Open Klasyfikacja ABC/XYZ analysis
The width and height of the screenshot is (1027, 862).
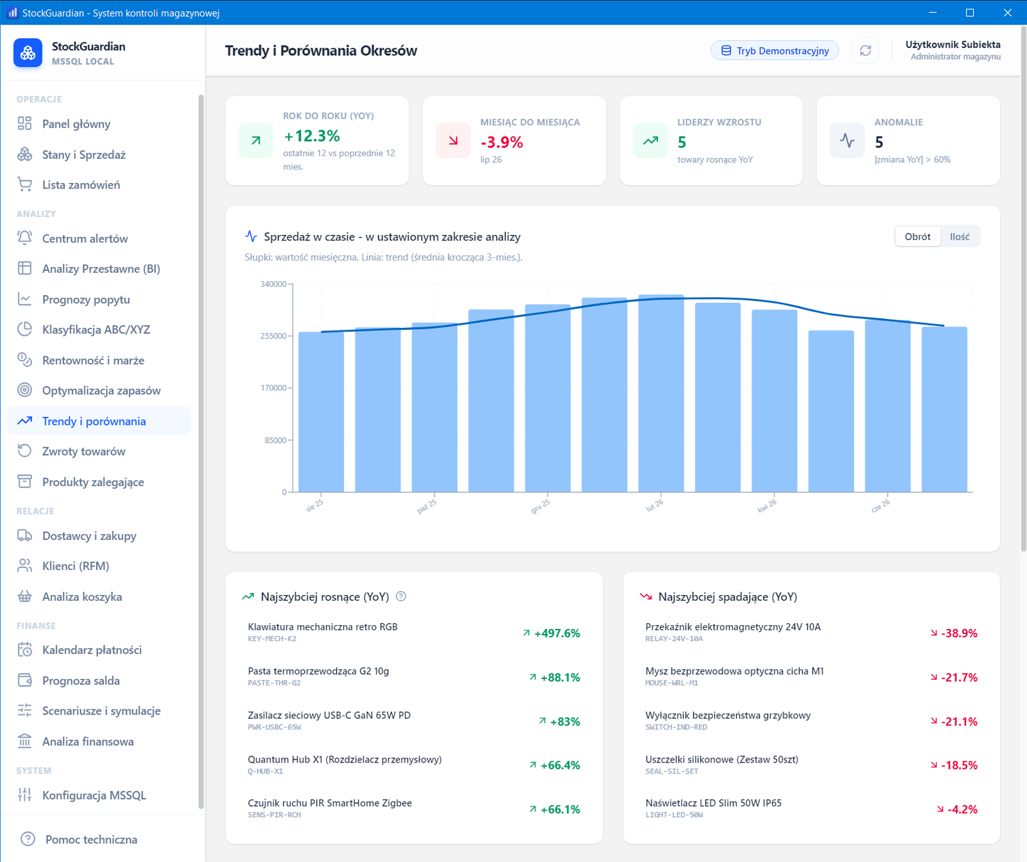[x=99, y=329]
